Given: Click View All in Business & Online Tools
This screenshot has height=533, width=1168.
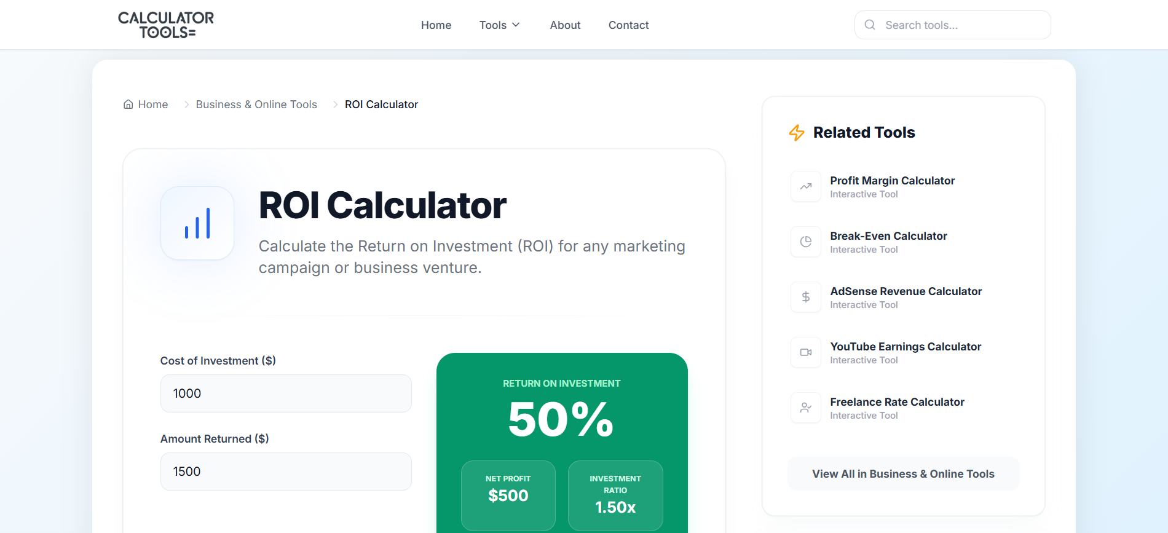Looking at the screenshot, I should [903, 473].
